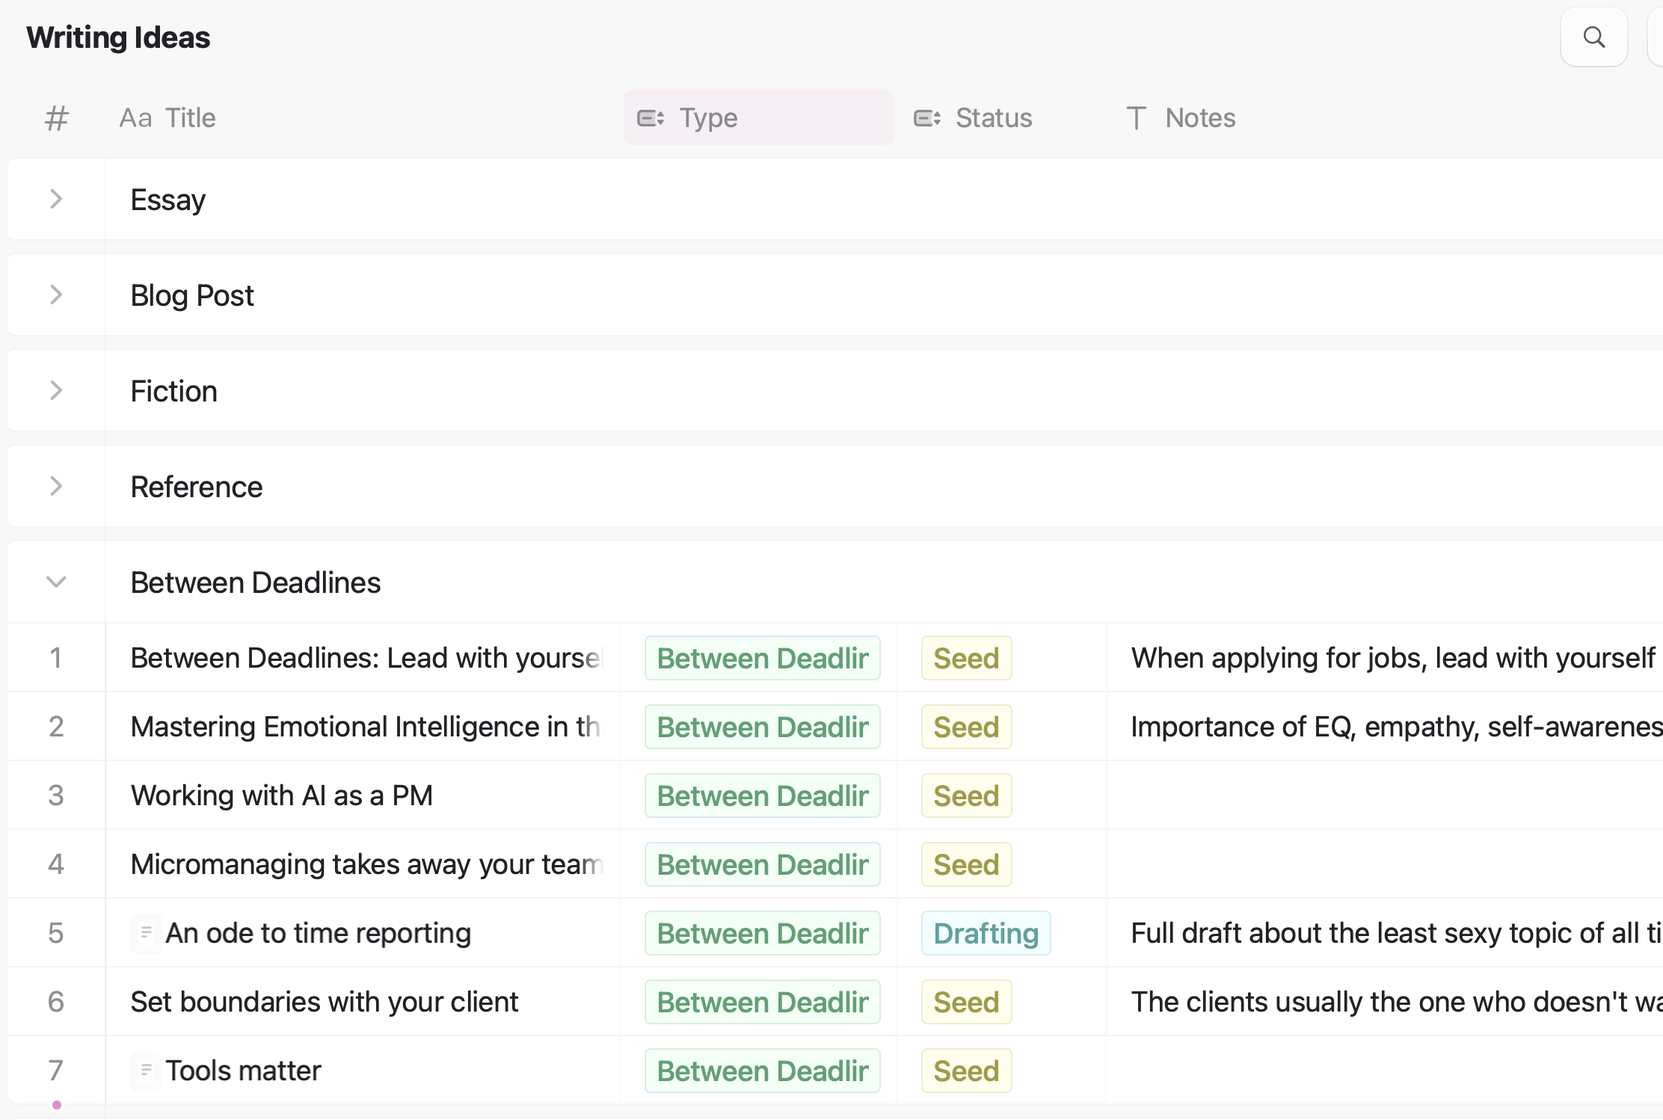Click the hash row-number column icon
Screen dimensions: 1663x1120
[x=56, y=118]
